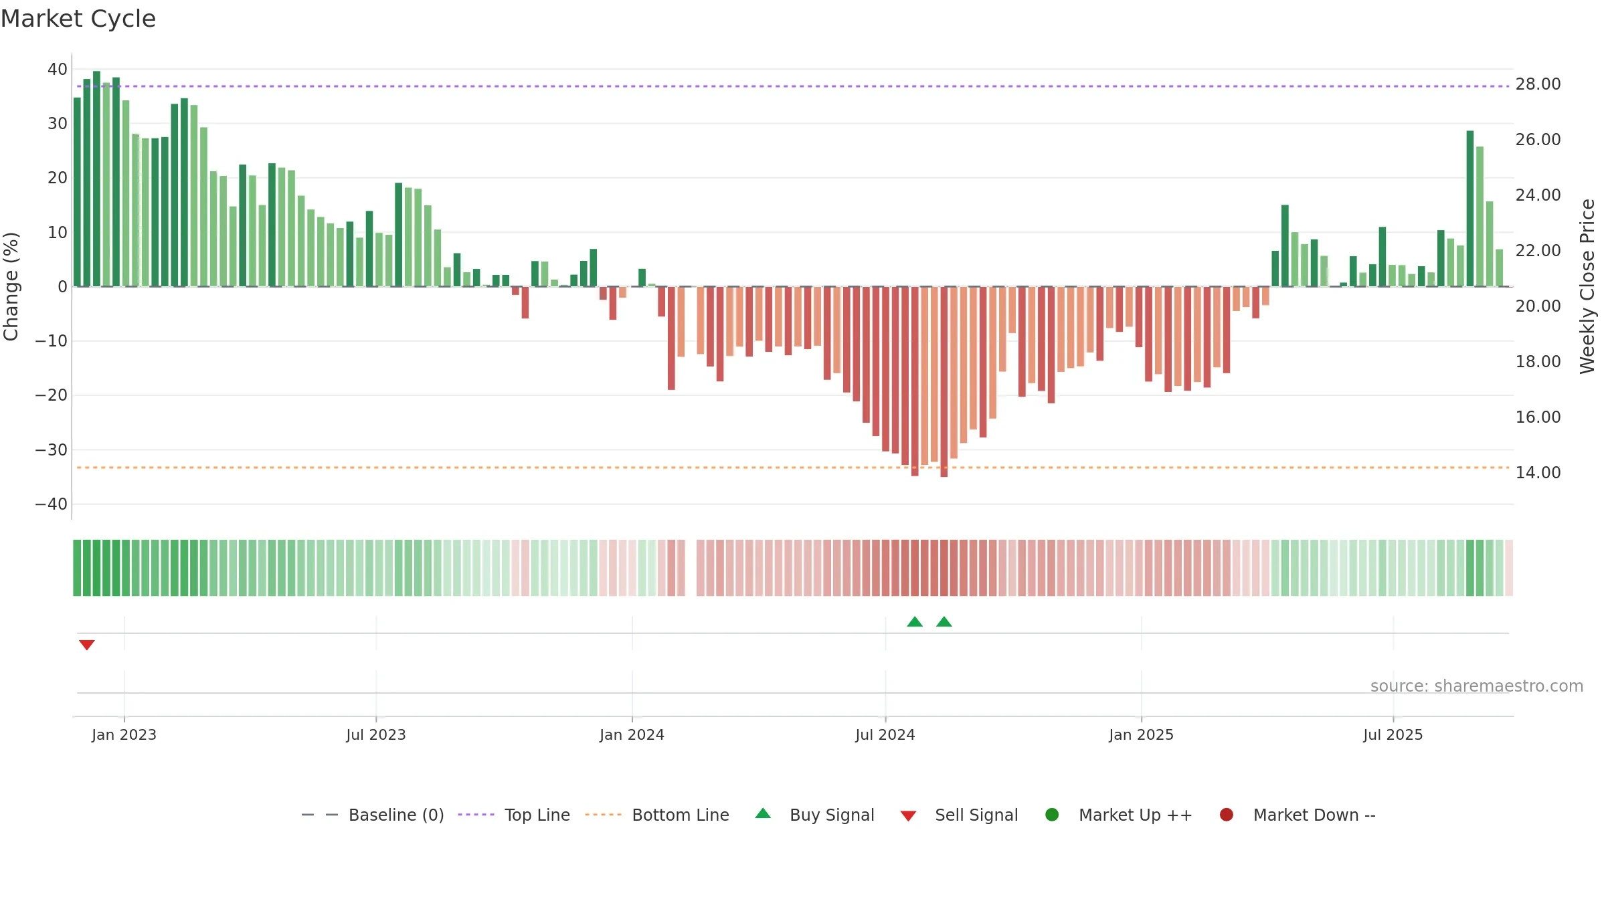The height and width of the screenshot is (903, 1606).
Task: Click the green Market Up ++ circle in legend
Action: click(x=1052, y=815)
